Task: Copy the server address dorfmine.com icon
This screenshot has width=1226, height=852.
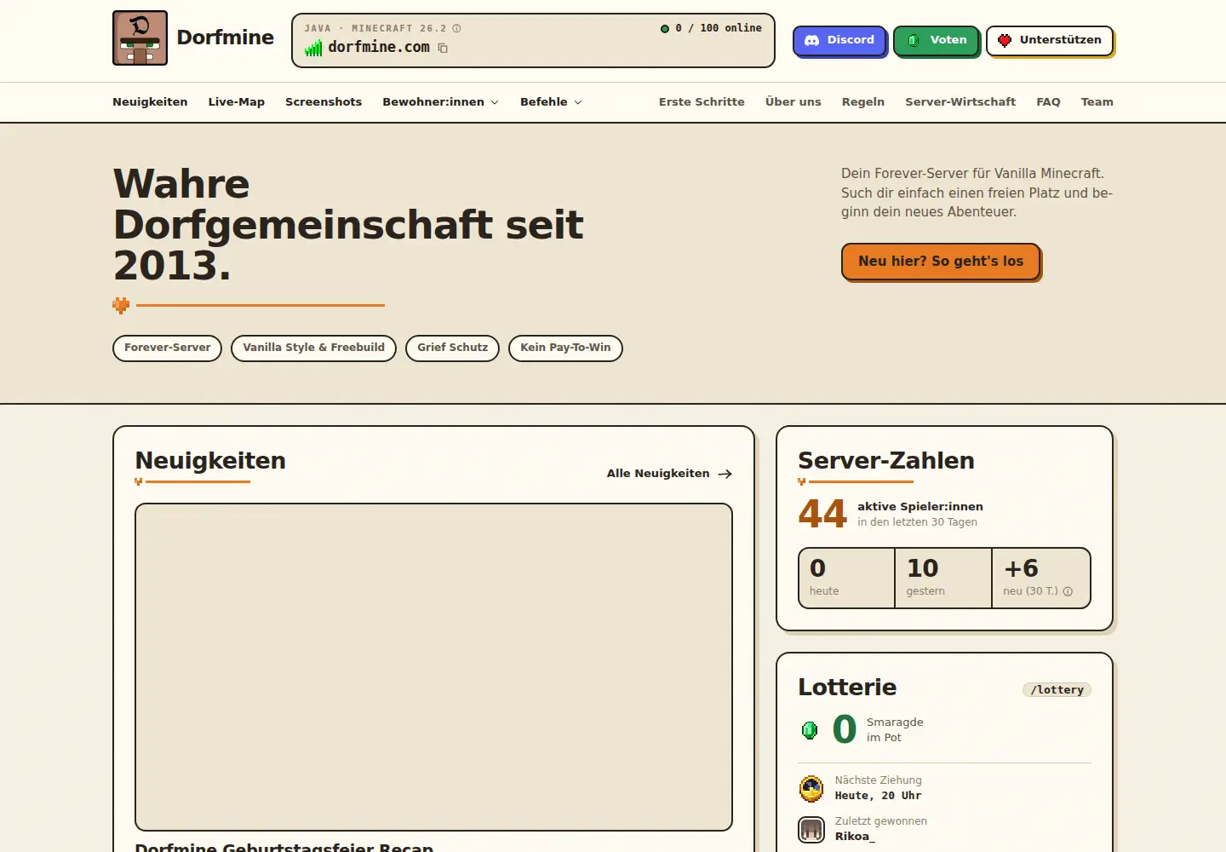Action: tap(443, 48)
